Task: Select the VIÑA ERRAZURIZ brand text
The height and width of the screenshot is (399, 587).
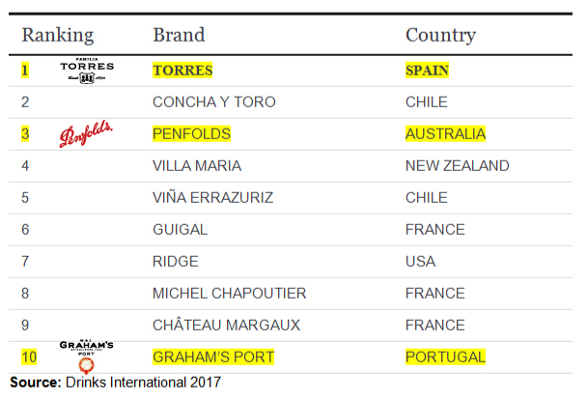Action: pyautogui.click(x=213, y=197)
